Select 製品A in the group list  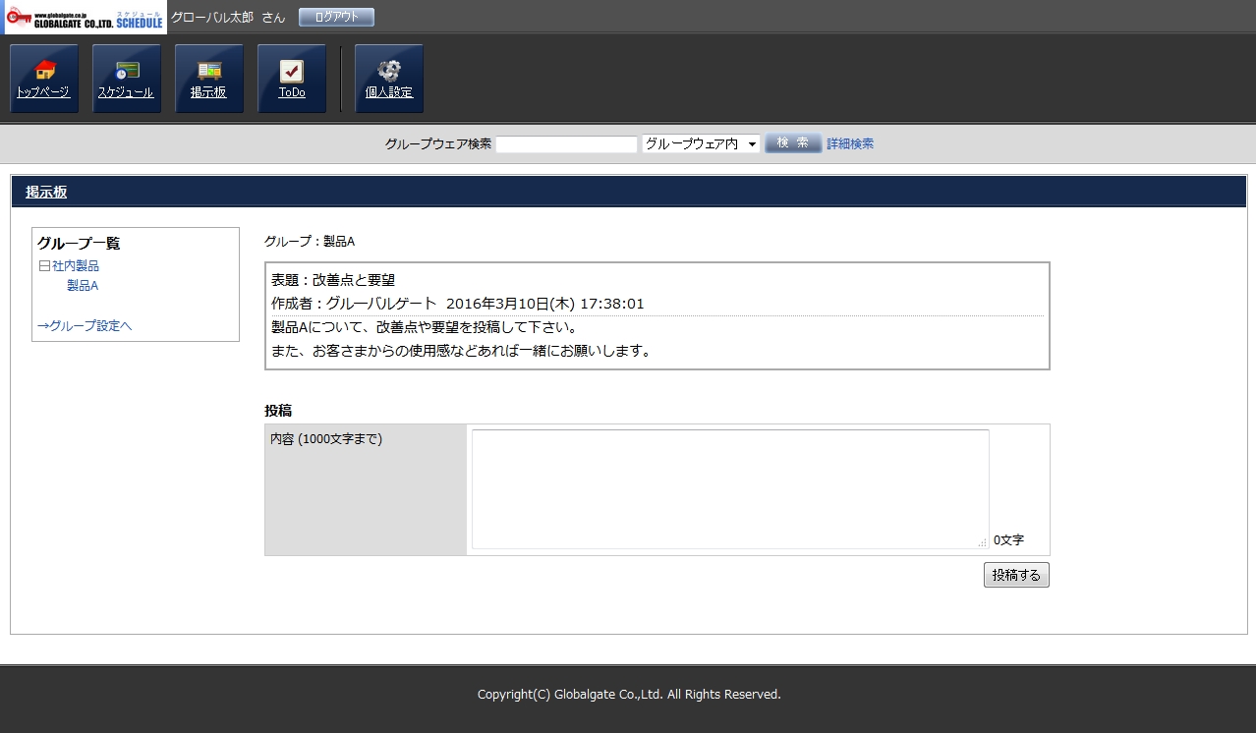[x=83, y=286]
